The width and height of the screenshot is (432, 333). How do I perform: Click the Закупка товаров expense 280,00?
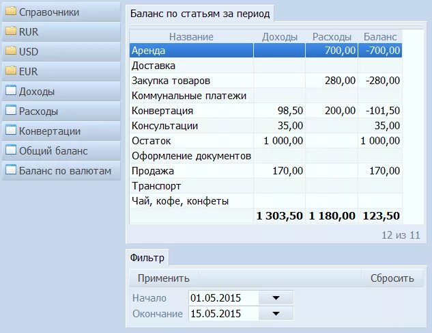click(x=340, y=81)
